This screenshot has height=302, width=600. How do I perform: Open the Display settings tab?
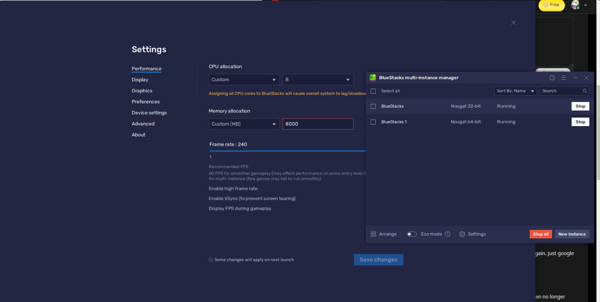pos(140,80)
